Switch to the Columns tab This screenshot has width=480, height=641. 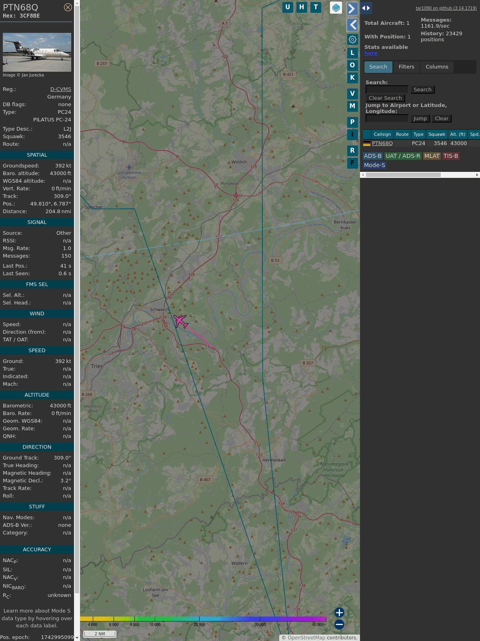[437, 67]
